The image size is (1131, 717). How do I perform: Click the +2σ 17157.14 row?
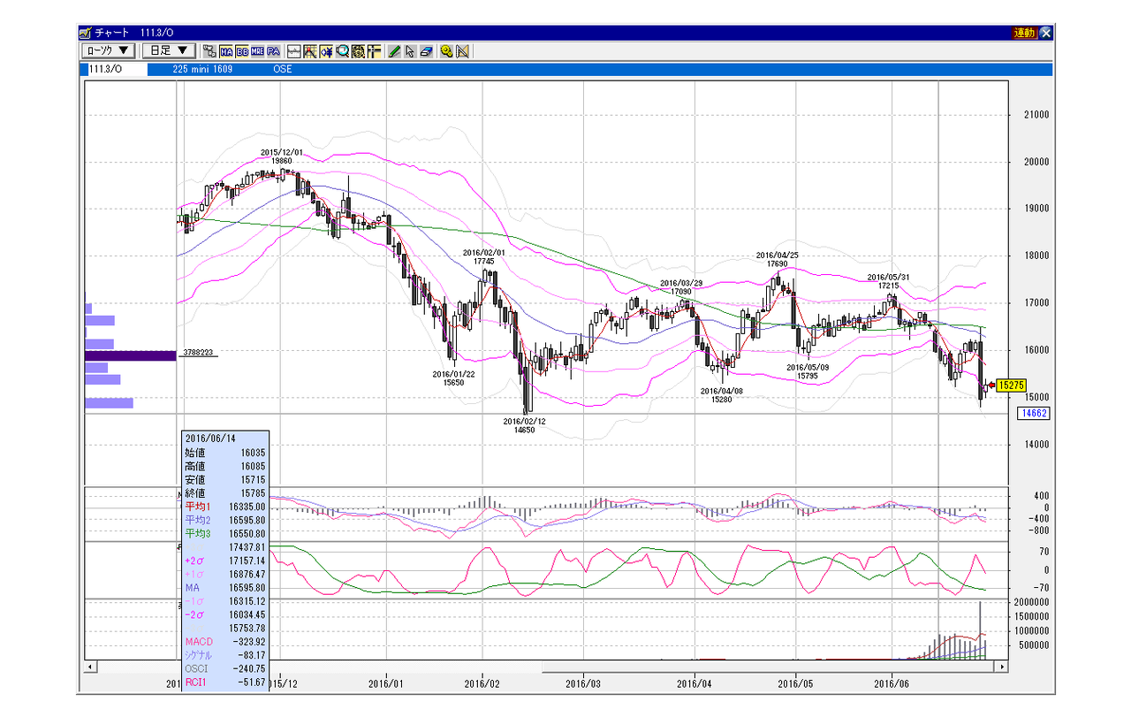pyautogui.click(x=224, y=561)
